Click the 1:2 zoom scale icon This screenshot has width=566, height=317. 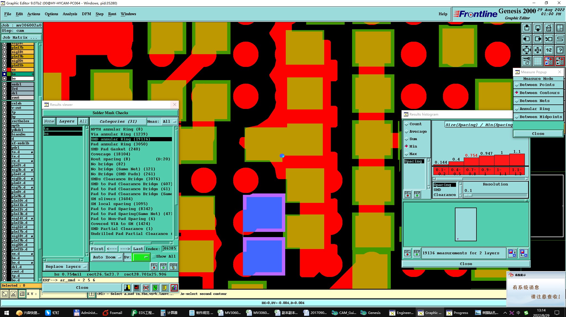coord(549,50)
